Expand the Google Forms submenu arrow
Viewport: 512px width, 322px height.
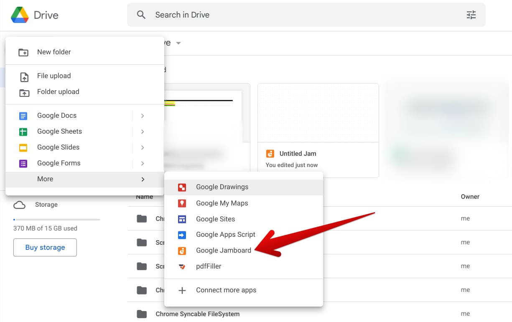point(143,163)
